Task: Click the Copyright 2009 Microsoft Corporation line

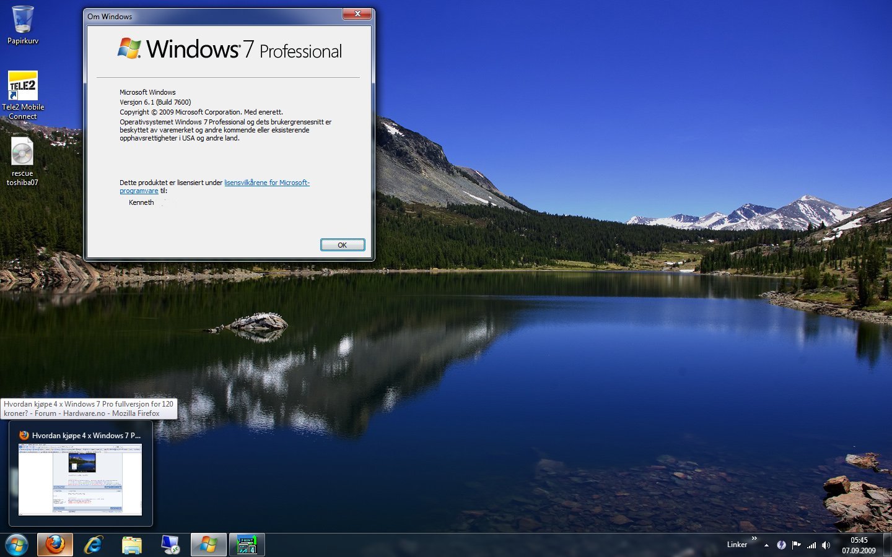Action: pyautogui.click(x=201, y=112)
